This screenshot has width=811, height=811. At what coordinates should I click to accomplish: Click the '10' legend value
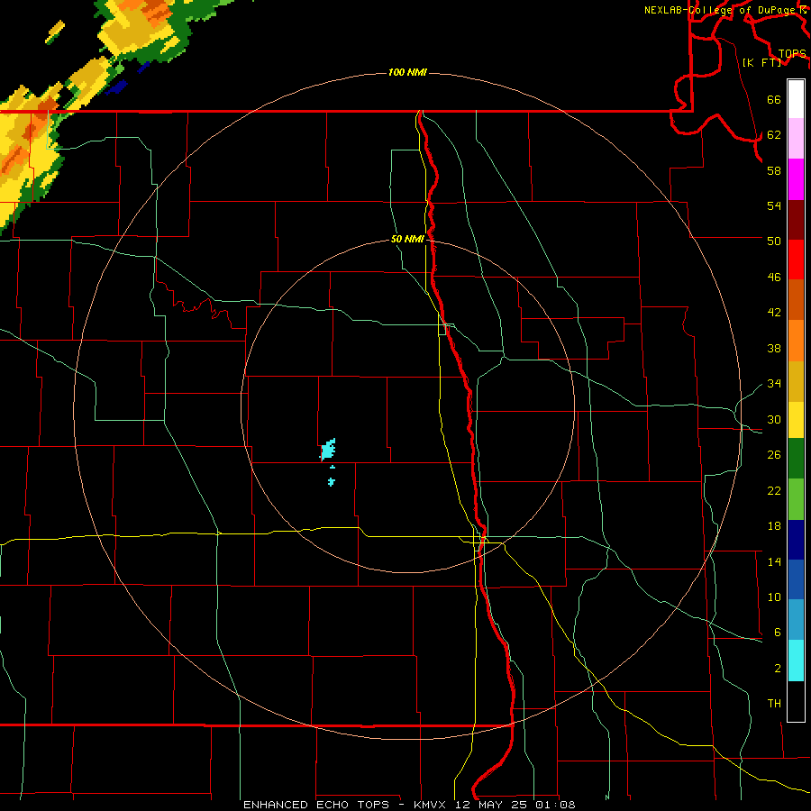tap(774, 597)
